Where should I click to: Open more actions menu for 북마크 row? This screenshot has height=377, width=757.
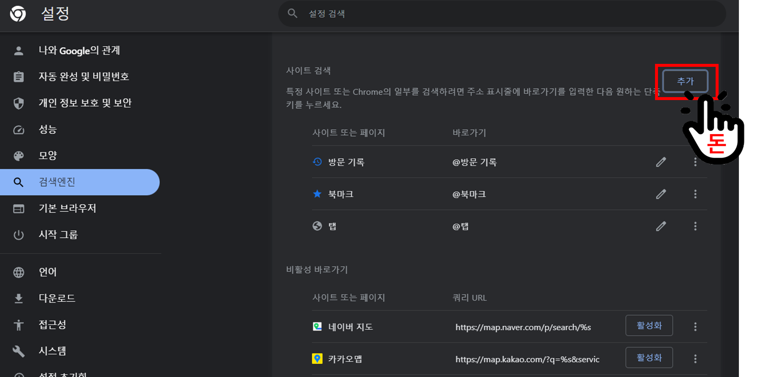click(695, 194)
